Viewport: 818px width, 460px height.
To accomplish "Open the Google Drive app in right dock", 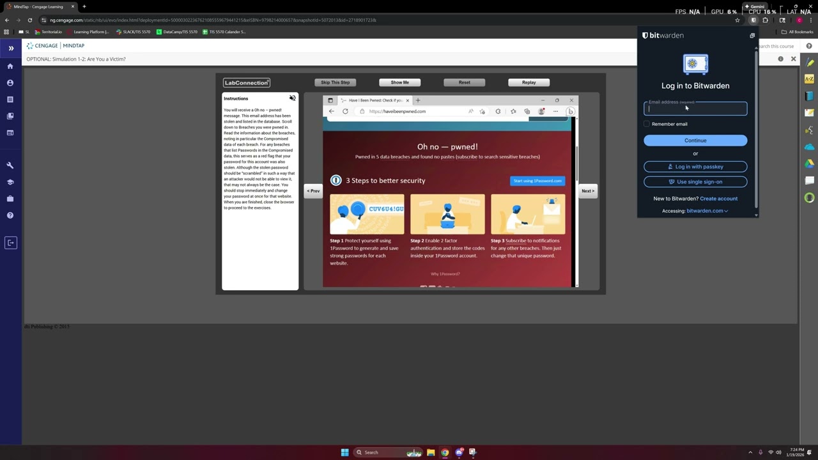I will point(809,164).
